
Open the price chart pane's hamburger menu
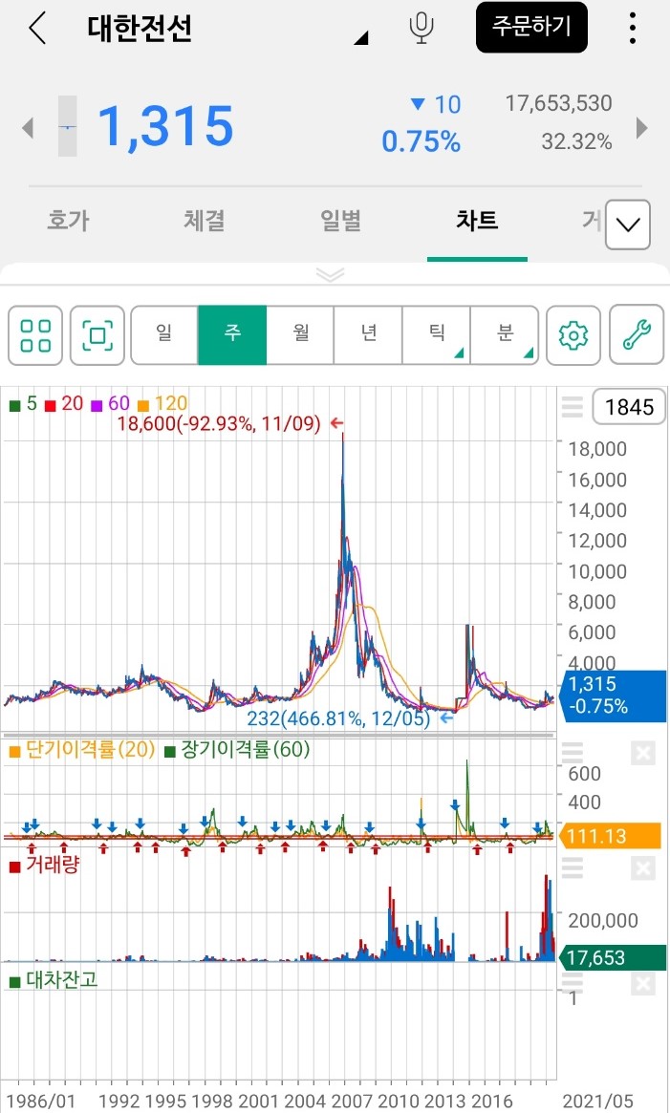point(573,407)
